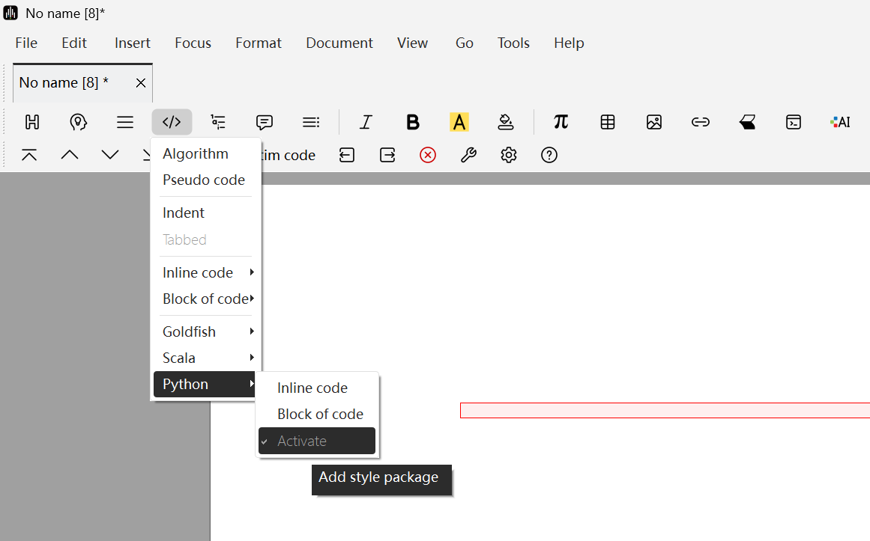Apply bold with the B icon
Screen dimensions: 870x541
click(412, 122)
